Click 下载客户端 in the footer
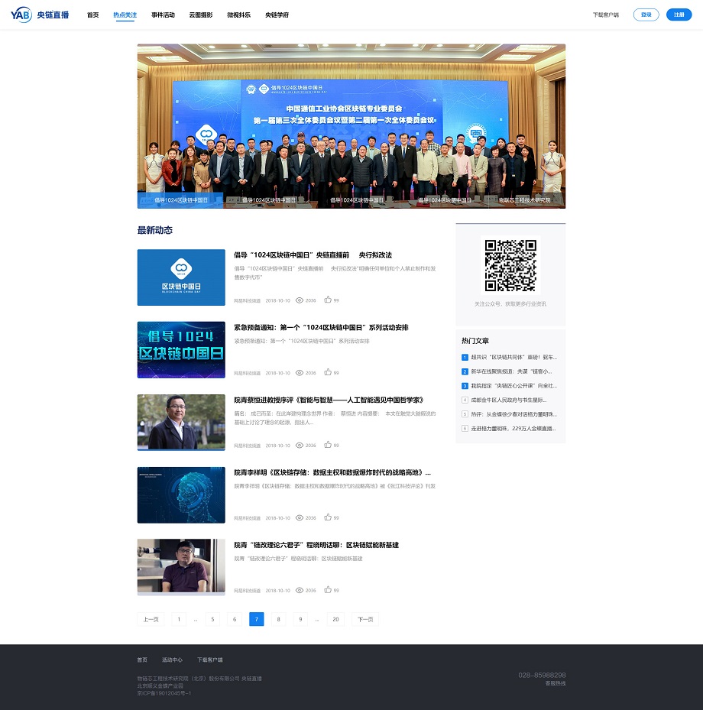 coord(210,660)
